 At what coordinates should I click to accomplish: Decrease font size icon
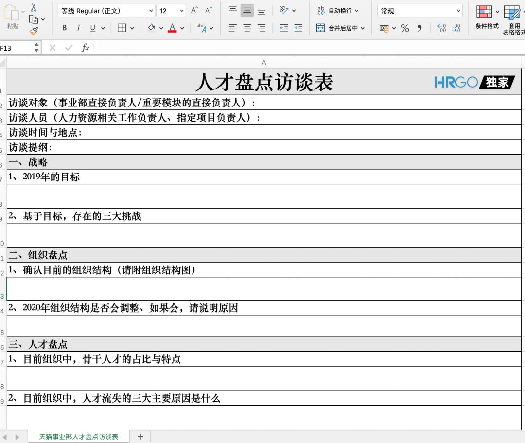click(209, 10)
